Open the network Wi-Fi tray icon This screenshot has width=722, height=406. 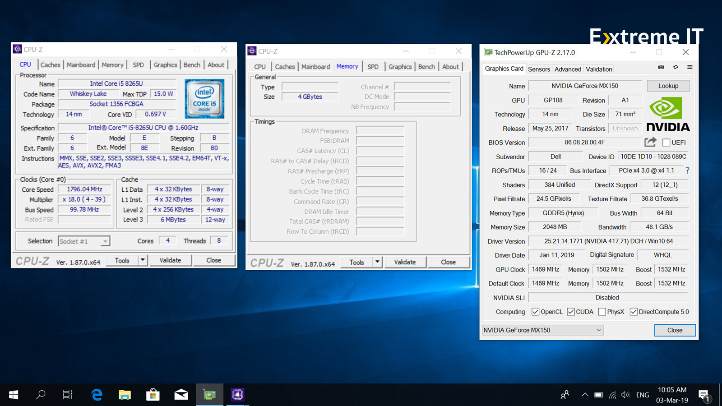(612, 395)
